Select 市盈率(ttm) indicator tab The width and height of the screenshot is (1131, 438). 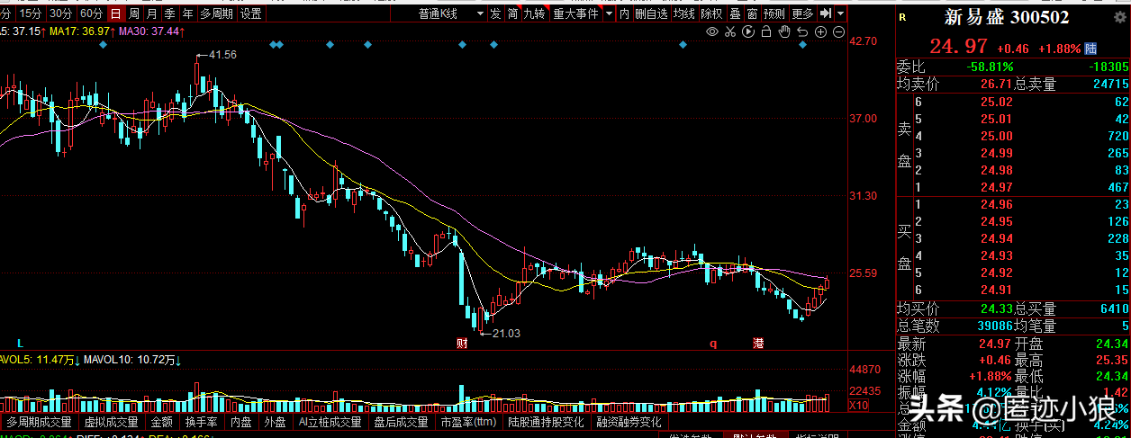(x=468, y=422)
